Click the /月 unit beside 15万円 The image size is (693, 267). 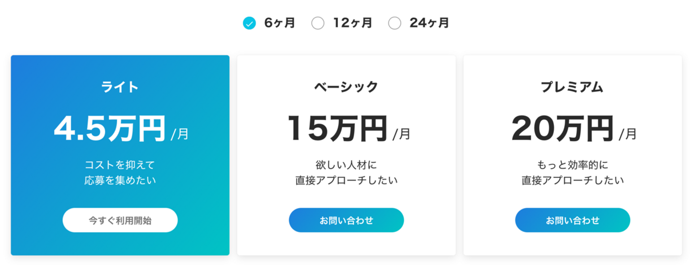401,134
